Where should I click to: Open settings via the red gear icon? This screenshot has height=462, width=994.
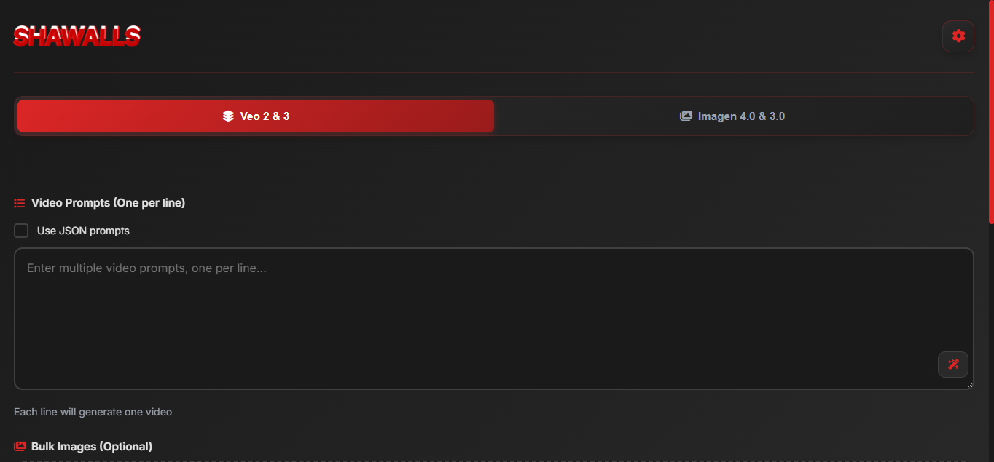coord(958,36)
